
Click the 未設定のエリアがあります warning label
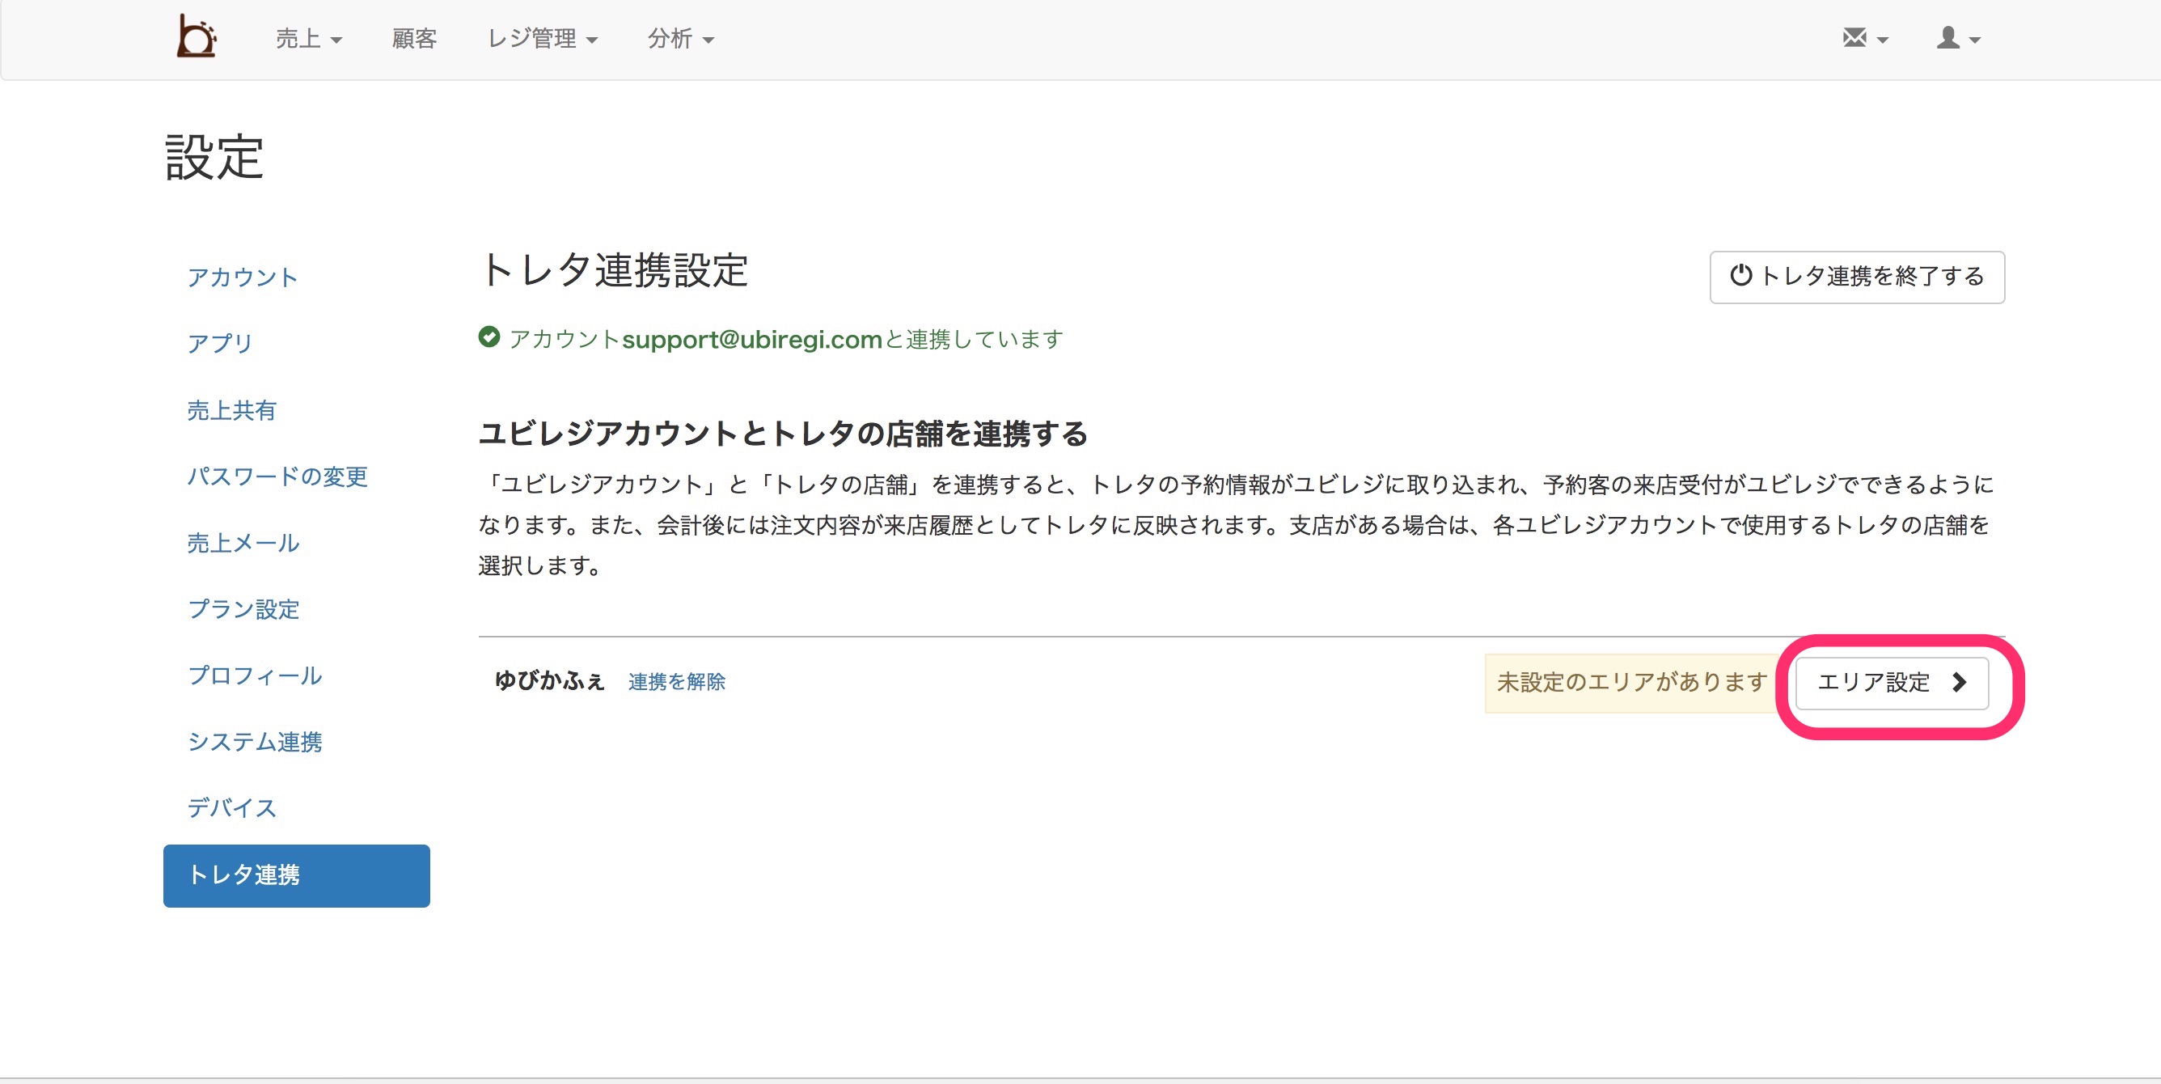point(1633,682)
